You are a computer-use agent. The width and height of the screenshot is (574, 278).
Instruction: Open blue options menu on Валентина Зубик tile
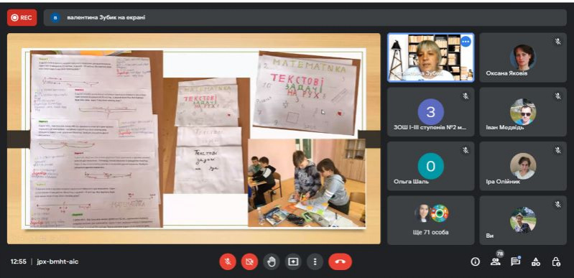[466, 42]
